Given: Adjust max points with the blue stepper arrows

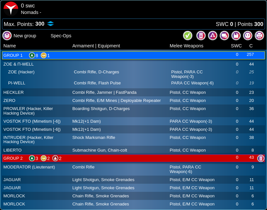Looking at the screenshot, I should [50, 24].
